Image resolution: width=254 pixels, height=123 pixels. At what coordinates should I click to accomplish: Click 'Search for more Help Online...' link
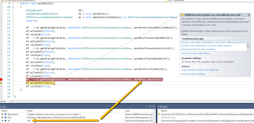pyautogui.click(x=196, y=53)
